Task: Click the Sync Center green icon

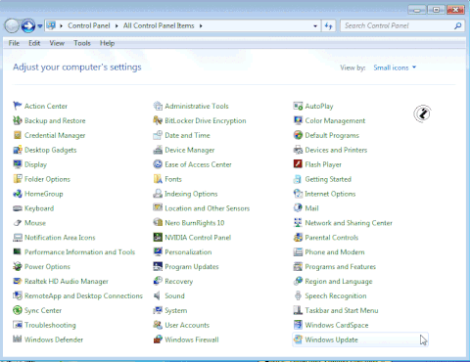Action: (18, 310)
